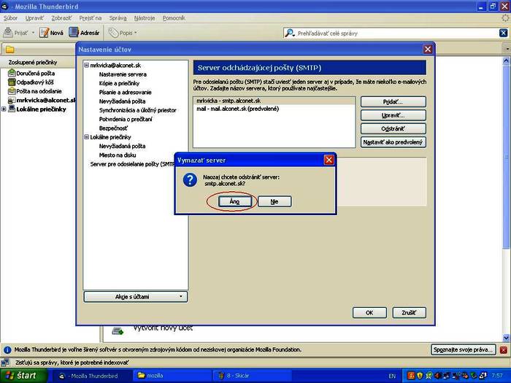Click Spoznajte svoje práva... button

(x=463, y=349)
